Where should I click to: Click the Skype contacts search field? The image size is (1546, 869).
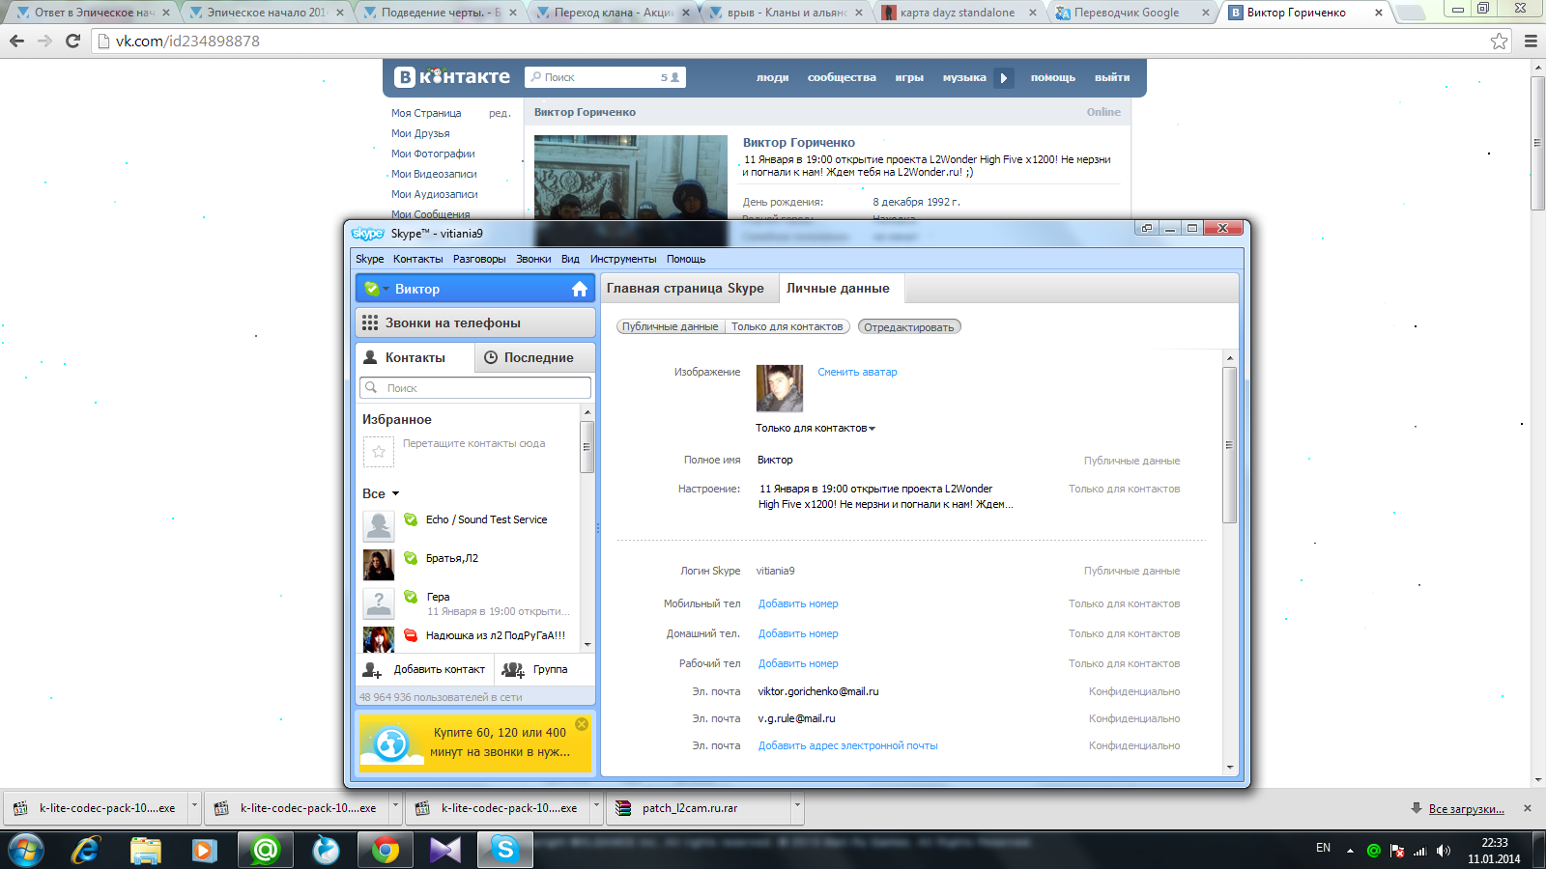coord(475,388)
